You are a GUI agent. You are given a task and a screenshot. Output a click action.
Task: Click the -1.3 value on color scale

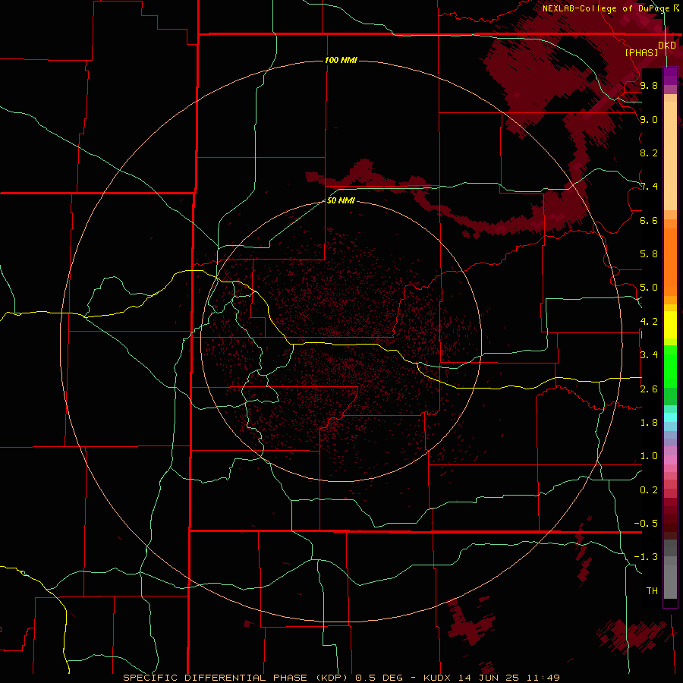click(x=646, y=557)
